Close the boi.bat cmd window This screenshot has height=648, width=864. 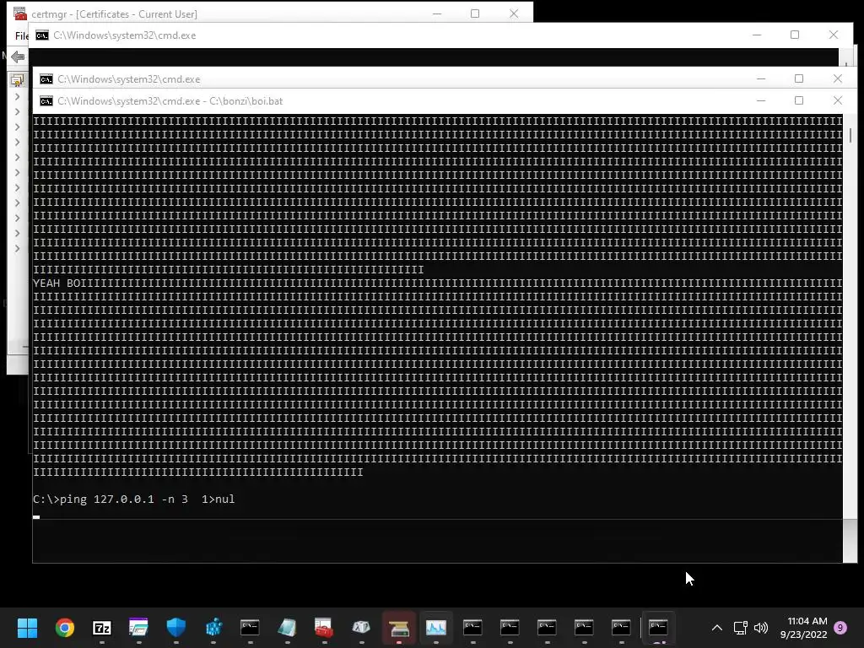tap(838, 101)
